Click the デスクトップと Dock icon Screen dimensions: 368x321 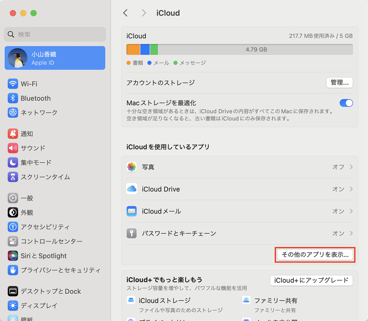coord(13,291)
